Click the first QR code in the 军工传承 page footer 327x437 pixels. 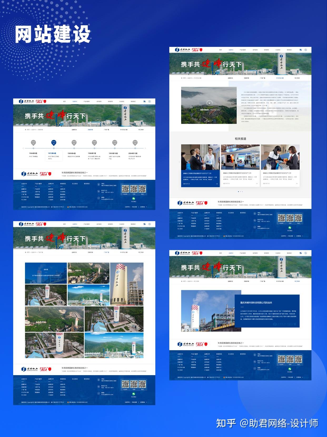pyautogui.click(x=281, y=359)
